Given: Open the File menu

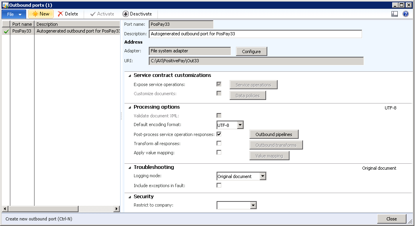Looking at the screenshot, I should point(14,14).
